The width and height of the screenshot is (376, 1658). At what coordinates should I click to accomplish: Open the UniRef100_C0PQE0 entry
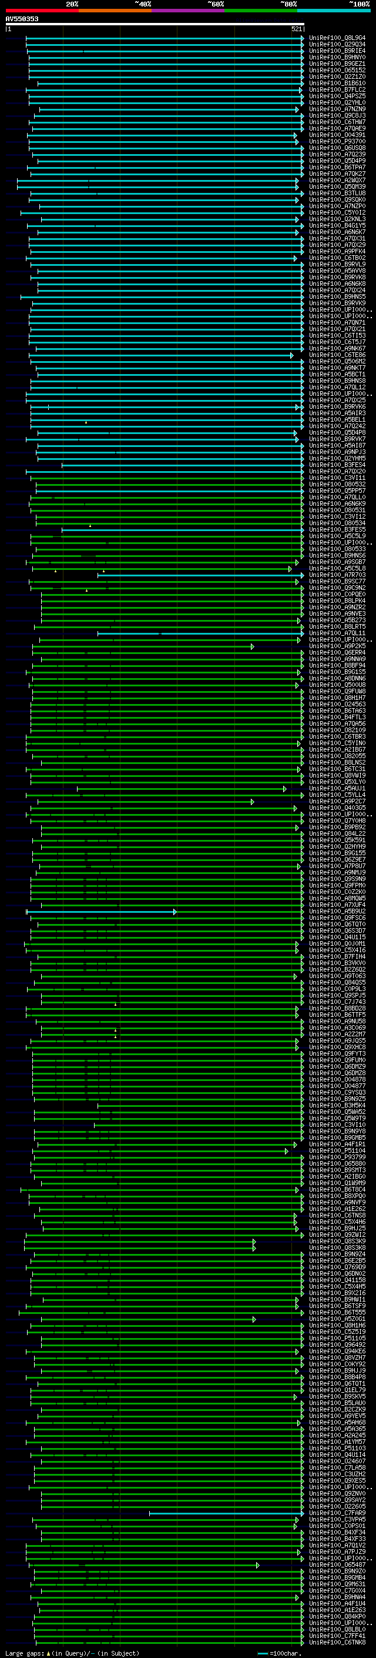coord(337,594)
